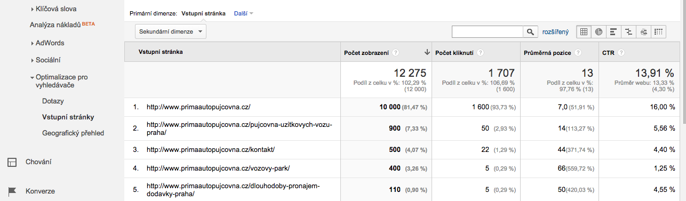Click total clicks value 1 707
Viewport: 686px width, 201px height.
click(501, 73)
